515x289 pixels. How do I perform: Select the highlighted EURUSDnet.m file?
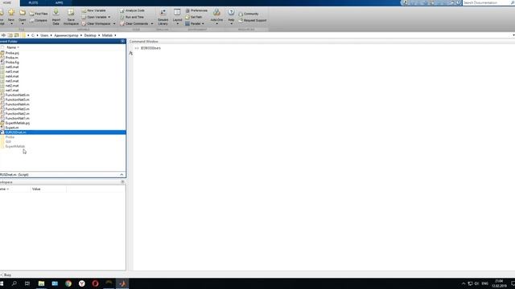coord(63,132)
